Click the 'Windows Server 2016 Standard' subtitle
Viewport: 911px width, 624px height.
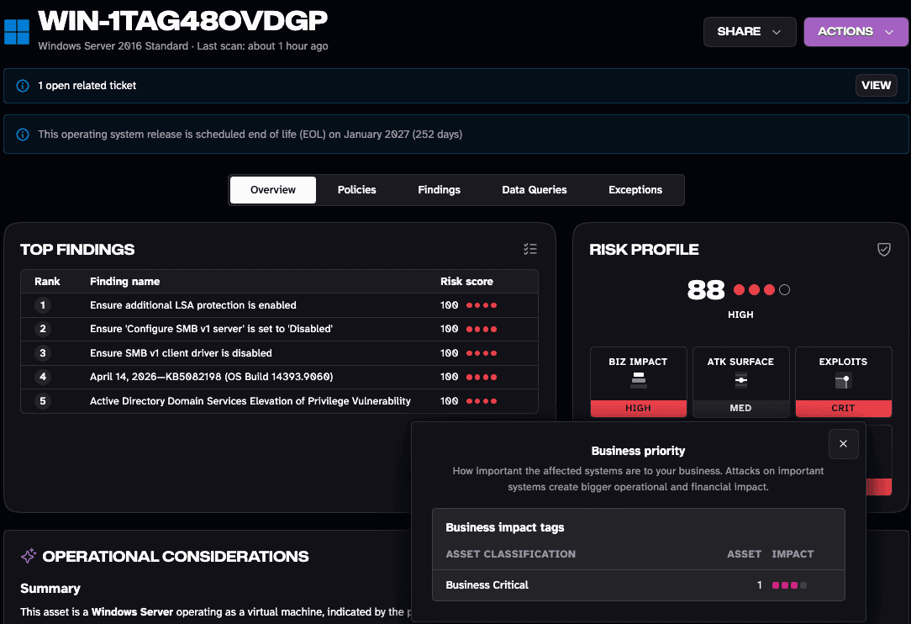click(113, 46)
